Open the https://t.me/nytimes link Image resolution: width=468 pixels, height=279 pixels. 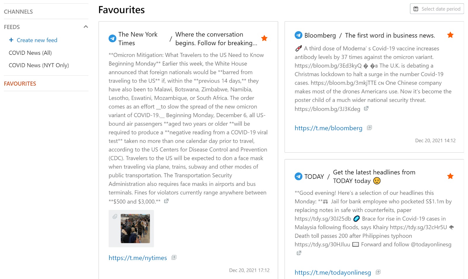click(138, 258)
